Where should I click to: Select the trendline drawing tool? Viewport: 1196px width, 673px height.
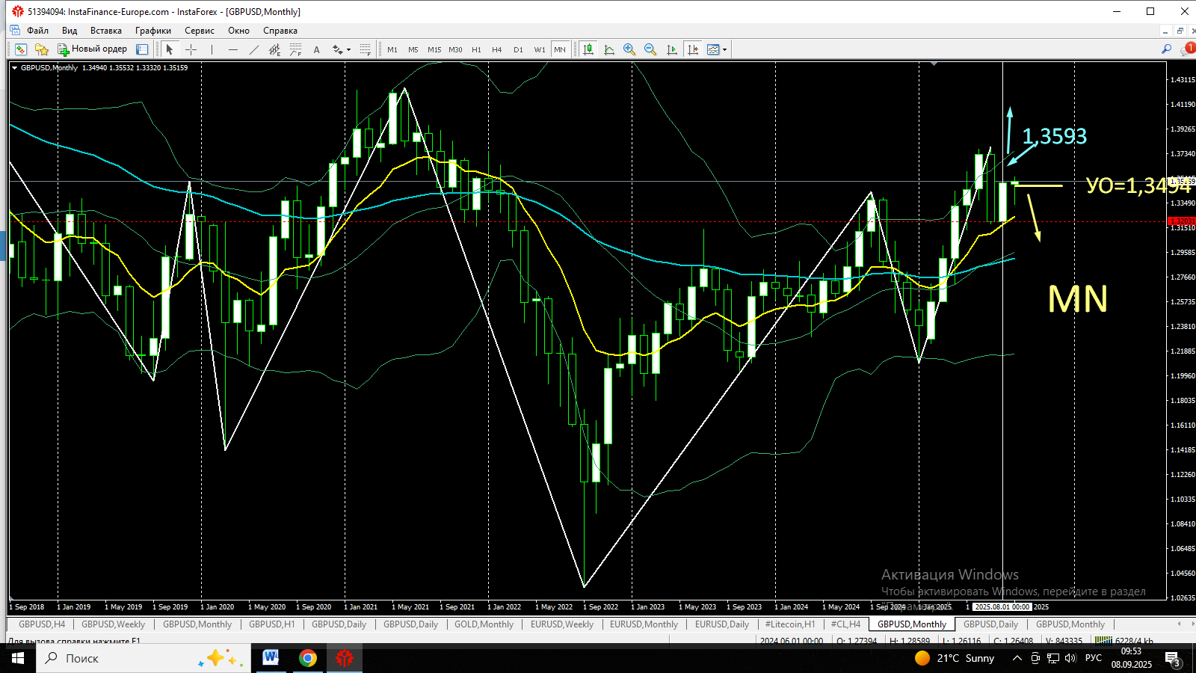point(254,49)
